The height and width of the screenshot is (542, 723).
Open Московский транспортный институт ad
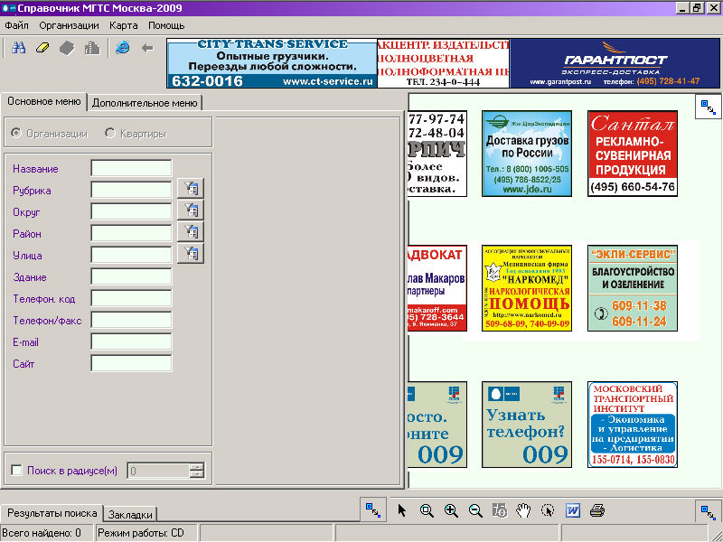[633, 425]
